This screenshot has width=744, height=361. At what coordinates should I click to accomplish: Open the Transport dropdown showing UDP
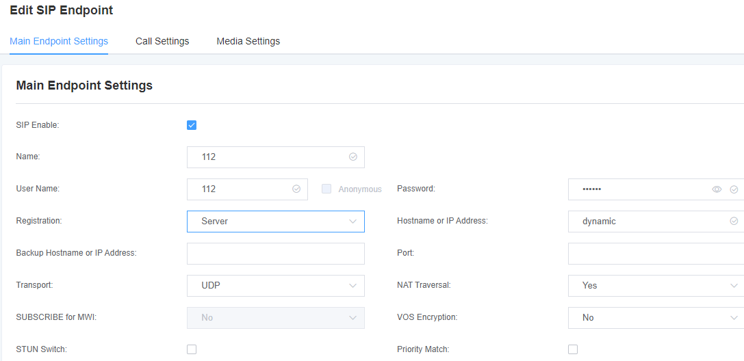point(276,286)
